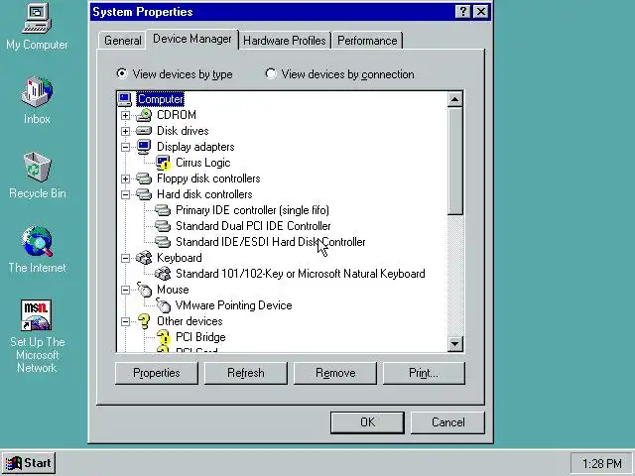Select the VMware Pointing Device text

234,305
